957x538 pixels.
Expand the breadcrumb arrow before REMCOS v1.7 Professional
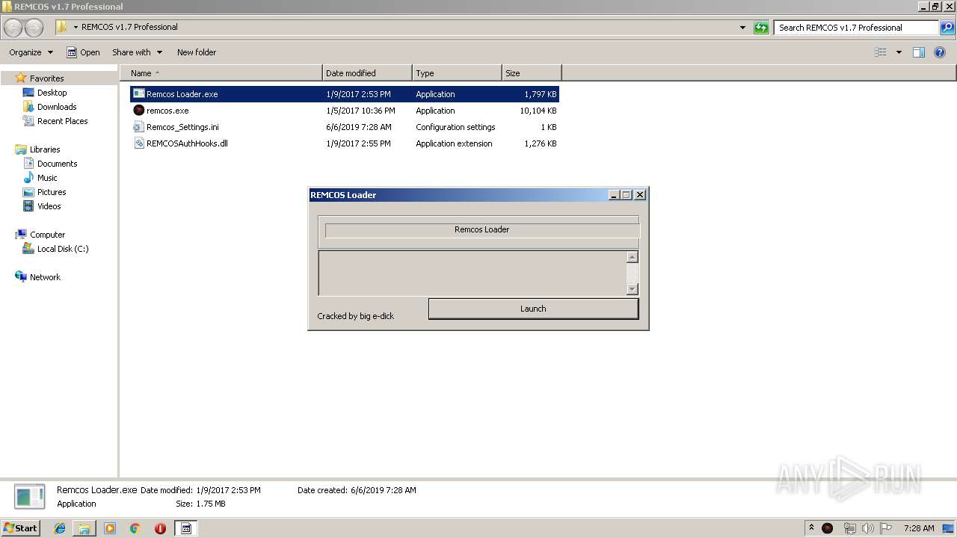[x=76, y=28]
